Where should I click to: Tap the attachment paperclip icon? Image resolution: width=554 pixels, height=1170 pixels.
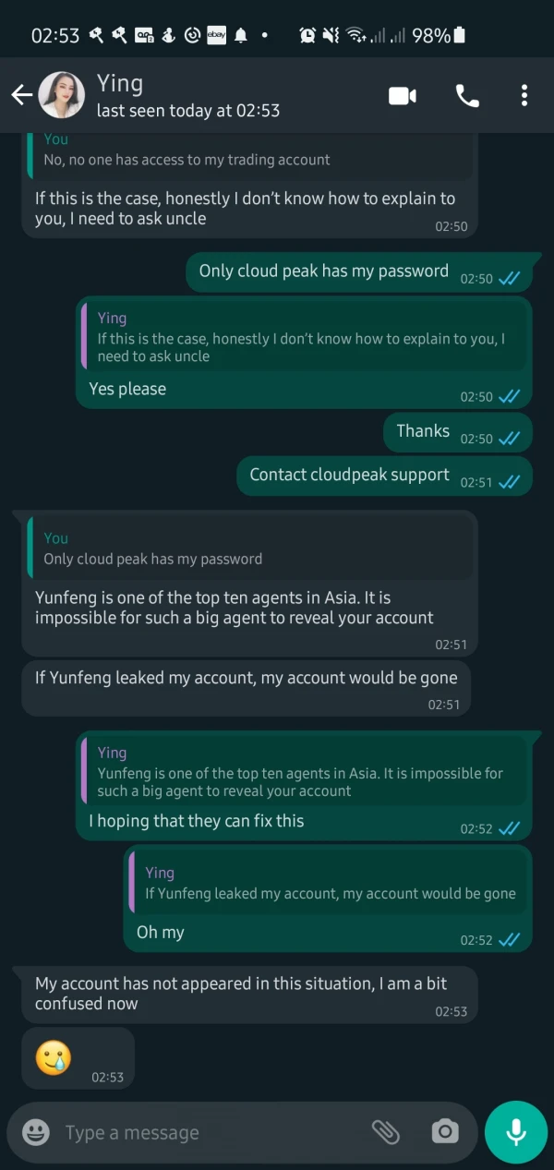(x=385, y=1132)
